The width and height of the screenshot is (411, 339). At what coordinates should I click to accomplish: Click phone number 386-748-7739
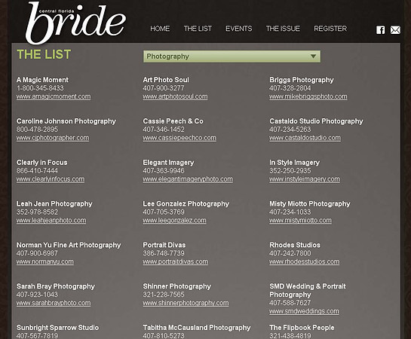pyautogui.click(x=164, y=253)
